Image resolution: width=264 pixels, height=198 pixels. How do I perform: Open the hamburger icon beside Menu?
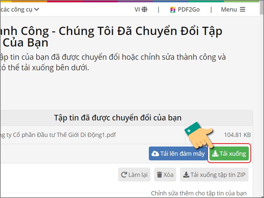pos(243,10)
